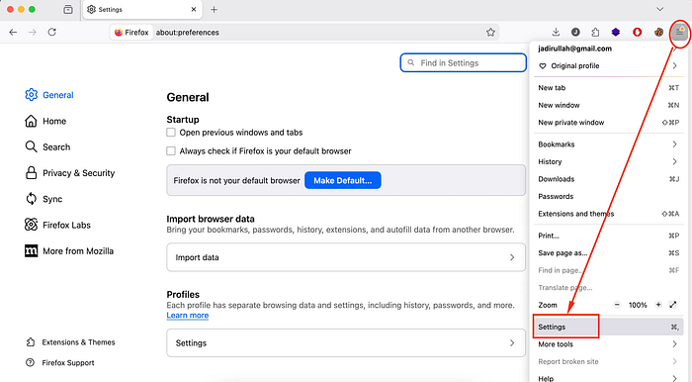
Task: Open Firefox Support link in sidebar
Action: 60,362
